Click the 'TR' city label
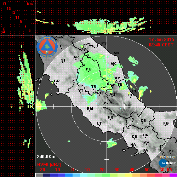 click(x=94, y=87)
